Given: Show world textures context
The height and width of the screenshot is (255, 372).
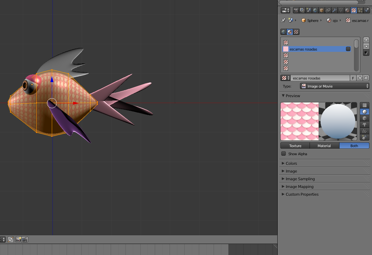Looking at the screenshot, I should click(x=284, y=32).
